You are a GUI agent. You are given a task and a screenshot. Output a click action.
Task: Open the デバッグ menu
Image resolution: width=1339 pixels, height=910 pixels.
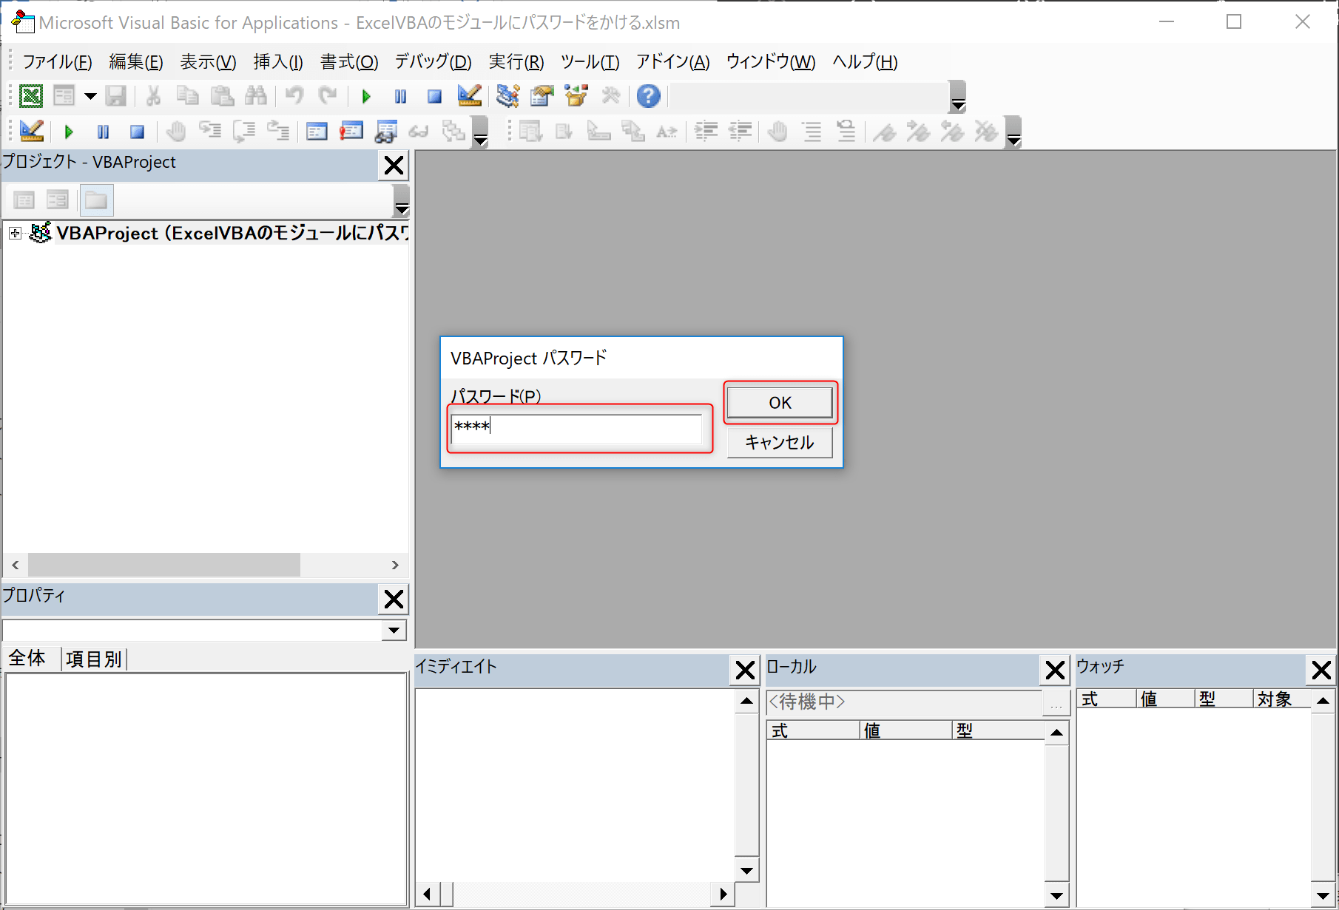click(x=433, y=62)
